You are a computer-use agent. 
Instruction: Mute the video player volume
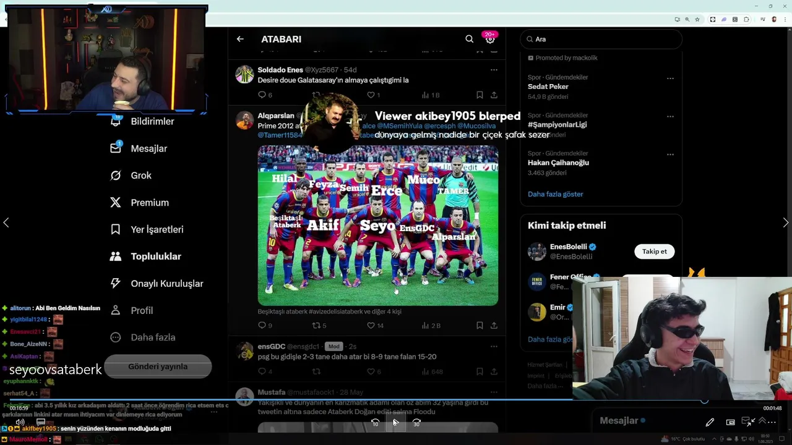(x=20, y=422)
